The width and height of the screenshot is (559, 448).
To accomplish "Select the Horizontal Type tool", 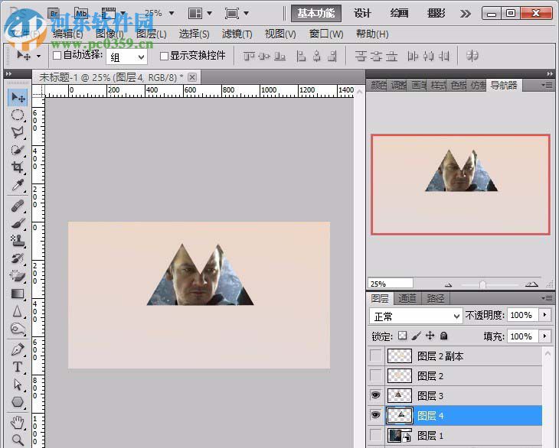I will point(18,366).
